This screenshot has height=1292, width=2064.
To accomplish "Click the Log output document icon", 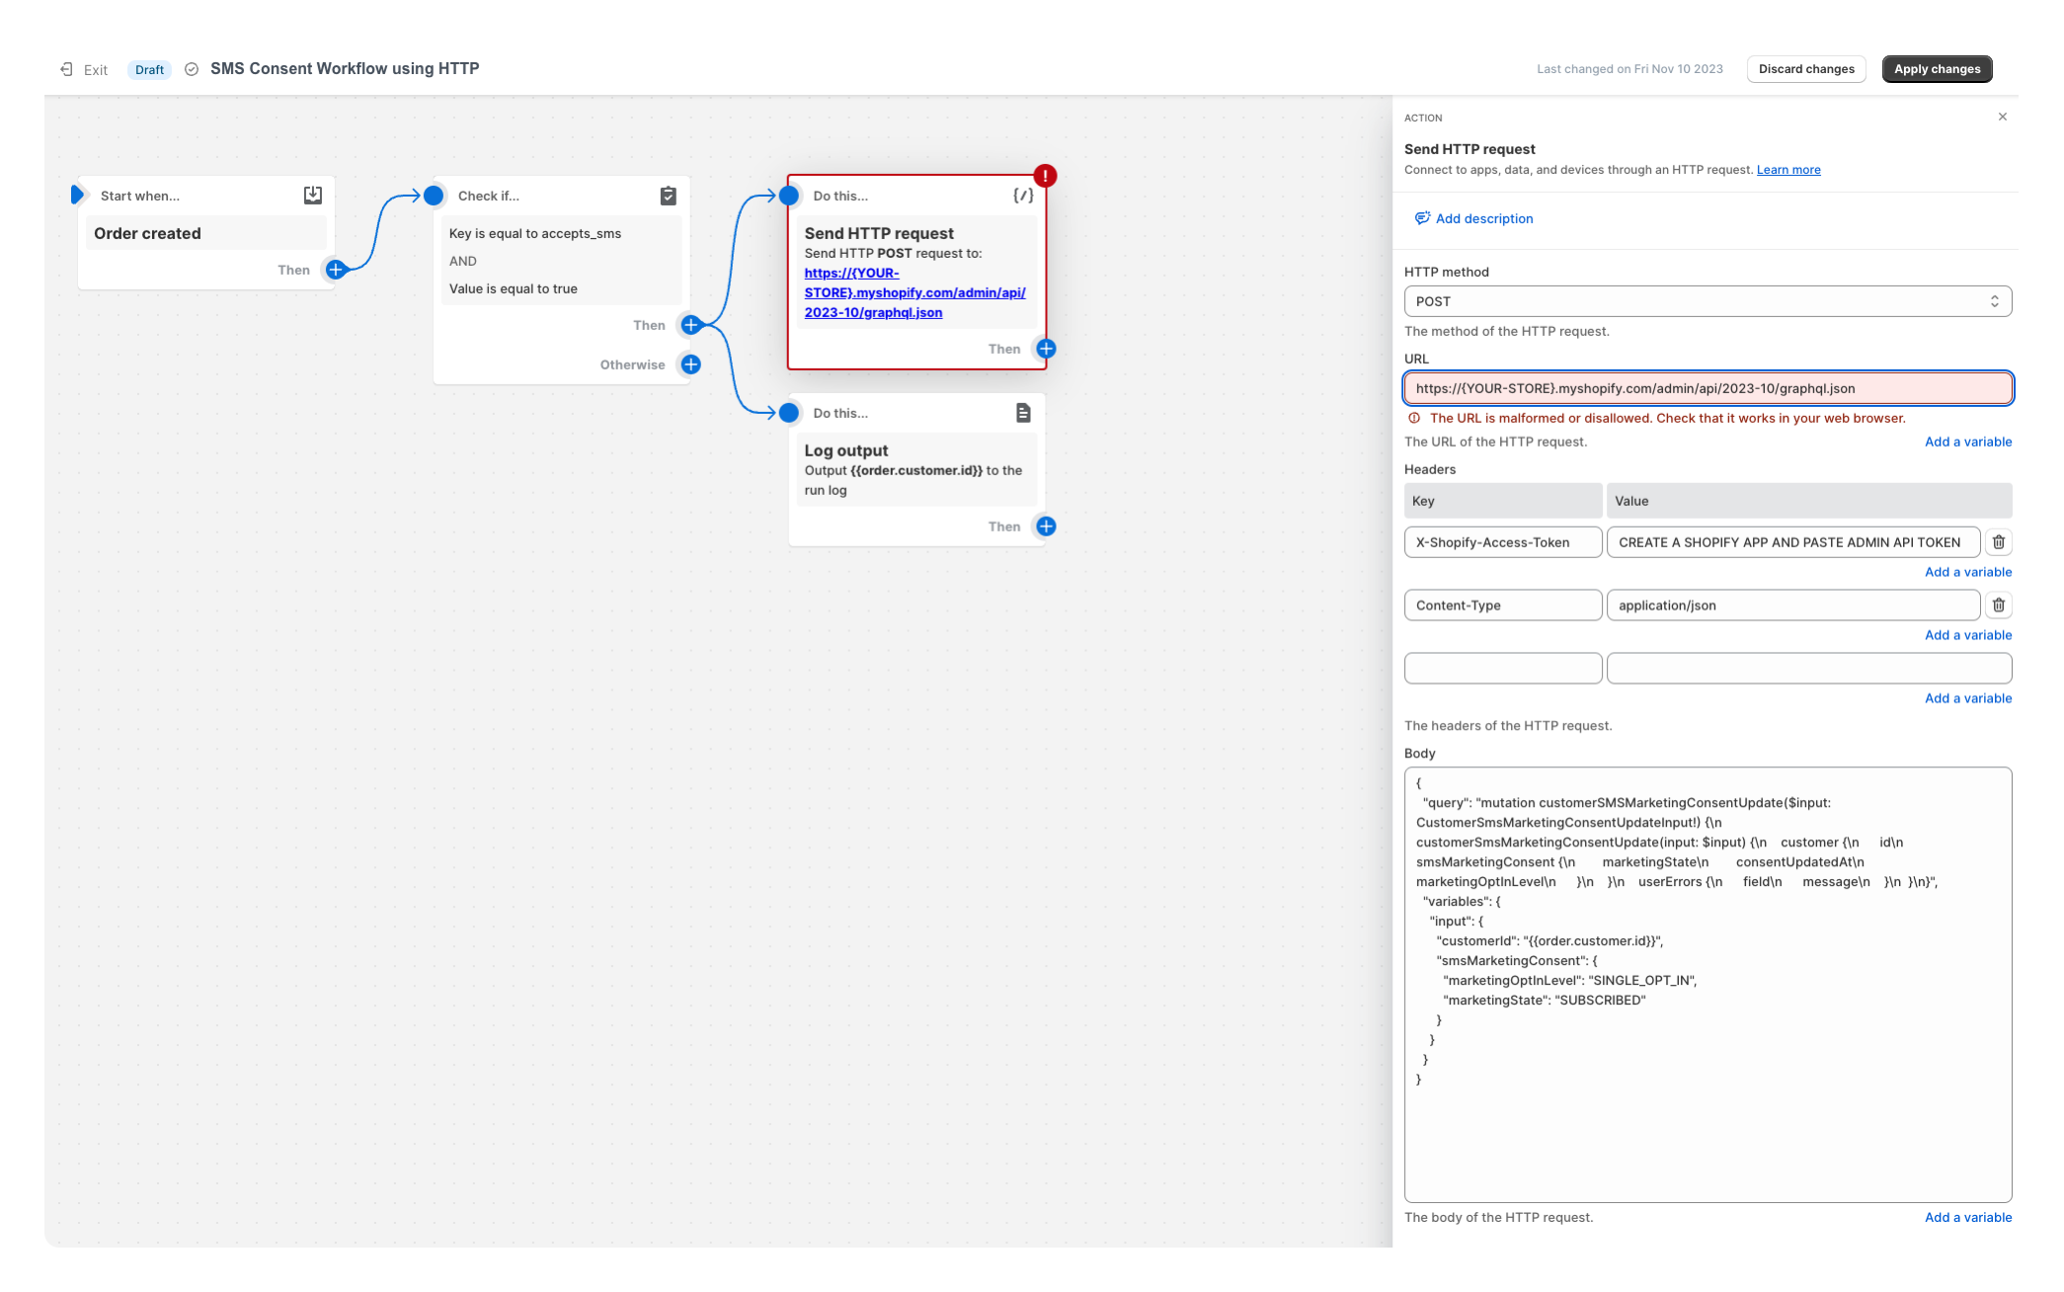I will [x=1022, y=412].
